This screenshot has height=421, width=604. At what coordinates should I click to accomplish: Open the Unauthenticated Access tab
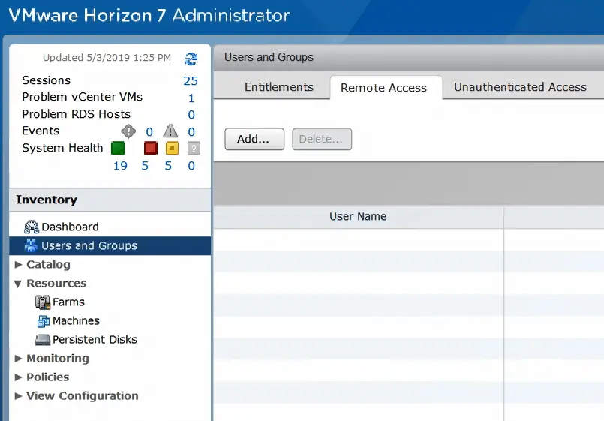click(520, 87)
